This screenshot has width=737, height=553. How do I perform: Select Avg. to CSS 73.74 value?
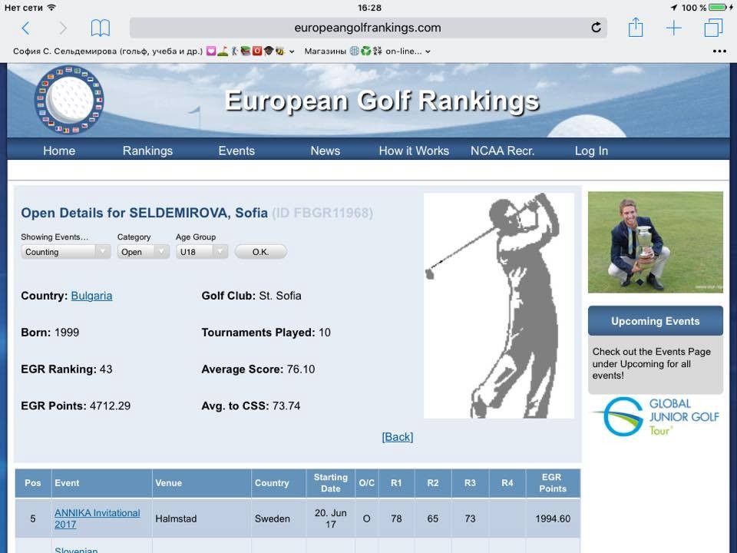point(286,406)
